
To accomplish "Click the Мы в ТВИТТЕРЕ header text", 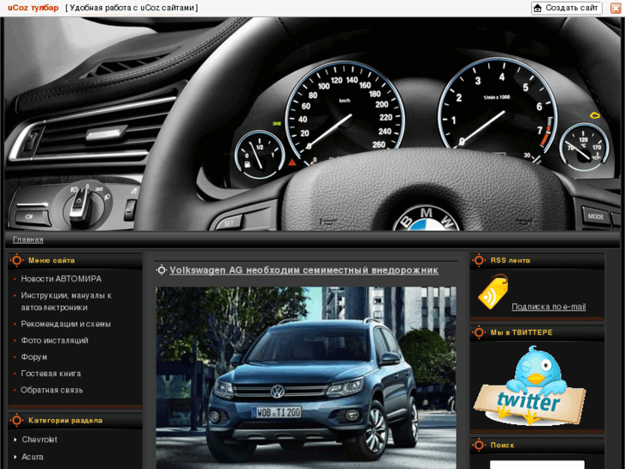I will pos(521,332).
